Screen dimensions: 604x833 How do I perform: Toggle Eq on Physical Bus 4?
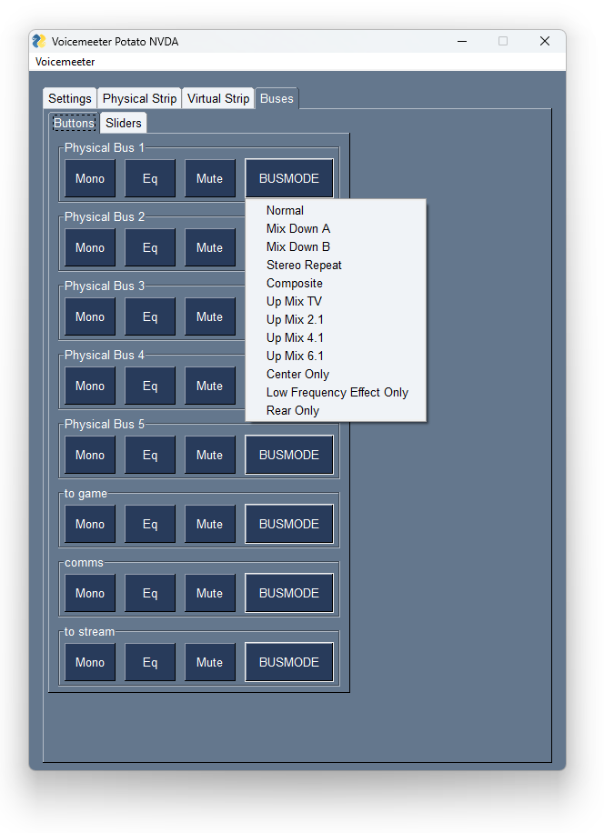(150, 386)
